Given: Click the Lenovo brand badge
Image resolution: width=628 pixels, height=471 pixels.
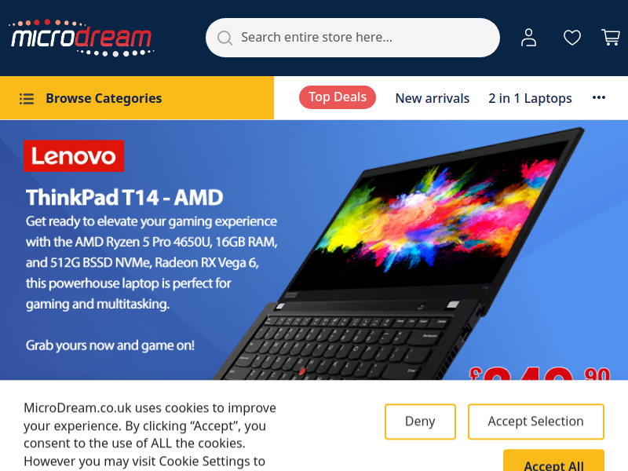Looking at the screenshot, I should pos(74,155).
